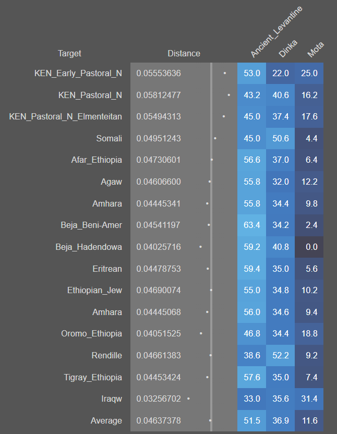
Task: Click the 0.0 Mota cell for Beja_Hadendowa
Action: 311,247
